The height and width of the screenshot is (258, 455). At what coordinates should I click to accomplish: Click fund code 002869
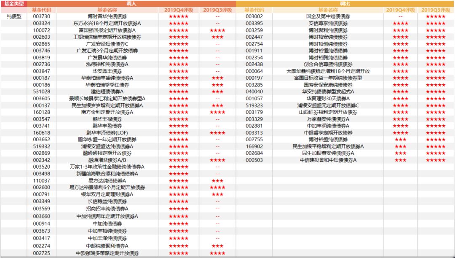click(x=41, y=153)
